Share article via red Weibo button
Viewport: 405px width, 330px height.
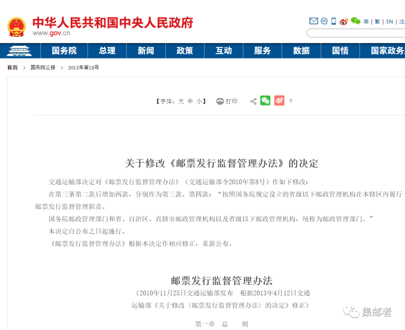coord(279,100)
